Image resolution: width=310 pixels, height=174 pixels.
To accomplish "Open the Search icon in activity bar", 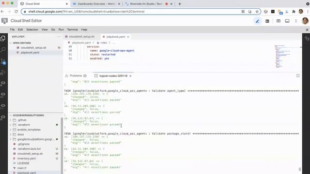I will tap(3, 49).
